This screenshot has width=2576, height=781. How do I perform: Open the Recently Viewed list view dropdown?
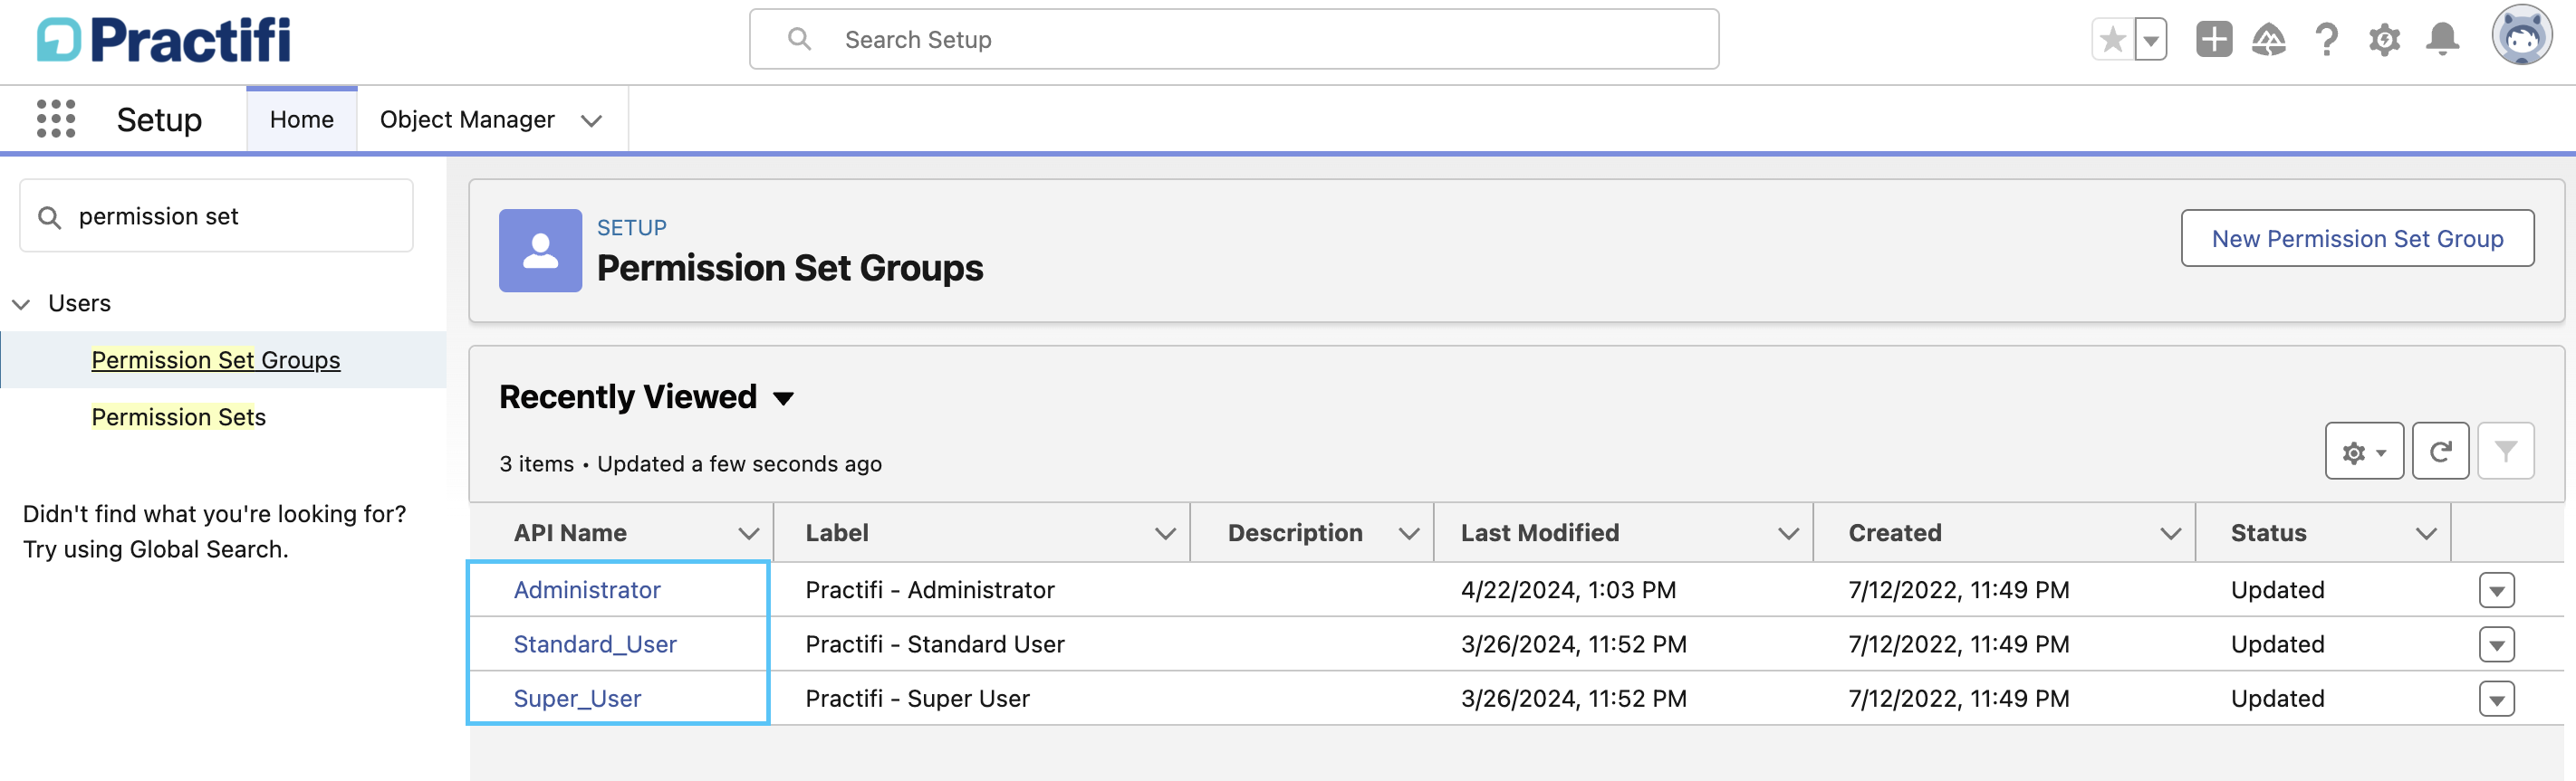point(784,397)
